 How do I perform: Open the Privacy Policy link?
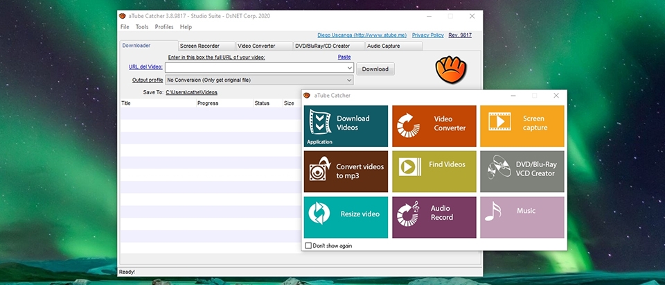(x=427, y=35)
